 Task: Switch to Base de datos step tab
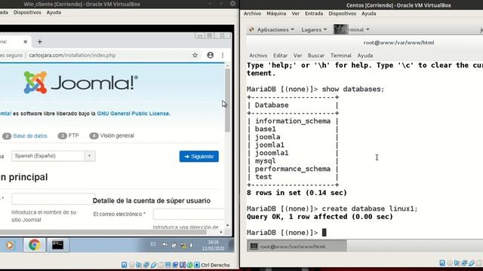click(x=25, y=135)
